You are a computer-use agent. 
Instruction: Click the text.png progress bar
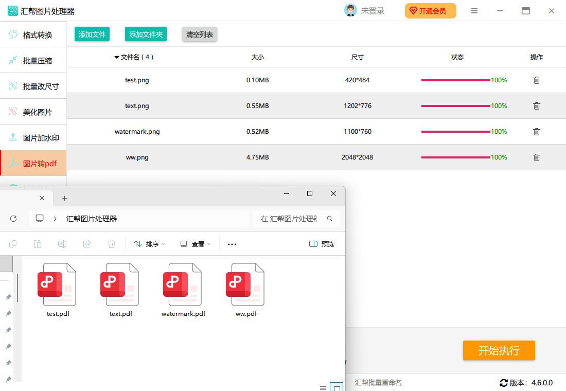[x=455, y=106]
